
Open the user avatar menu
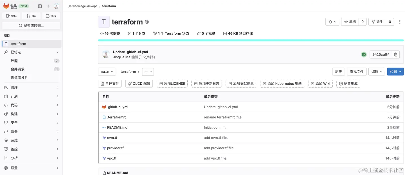pos(57,6)
